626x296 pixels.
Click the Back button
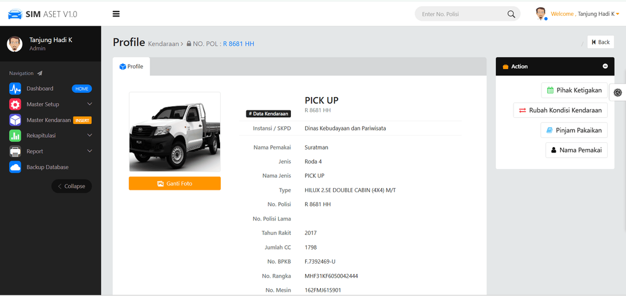pyautogui.click(x=600, y=42)
